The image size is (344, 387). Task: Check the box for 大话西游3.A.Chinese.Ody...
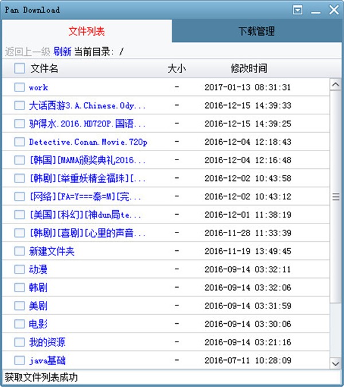tap(19, 106)
